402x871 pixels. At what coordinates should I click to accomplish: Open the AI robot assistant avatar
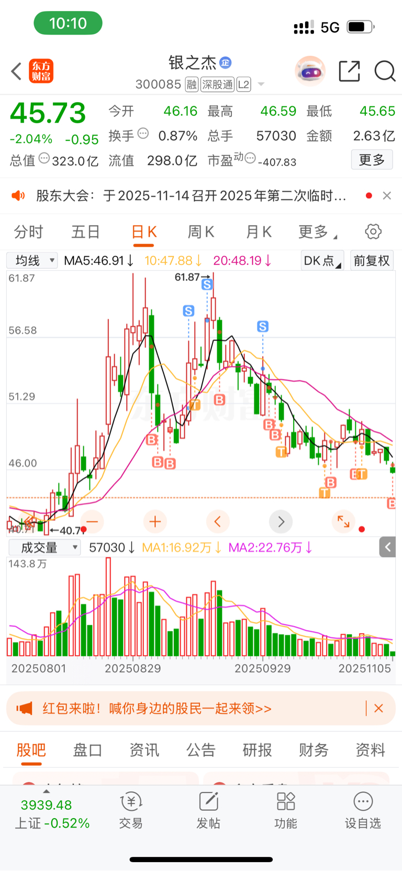click(x=310, y=71)
